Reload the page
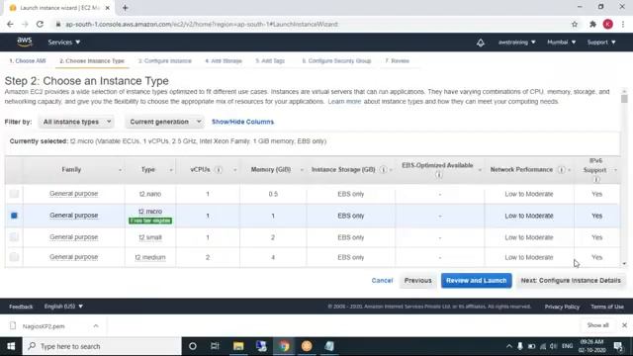Viewport: 633px width, 356px height. (x=40, y=24)
